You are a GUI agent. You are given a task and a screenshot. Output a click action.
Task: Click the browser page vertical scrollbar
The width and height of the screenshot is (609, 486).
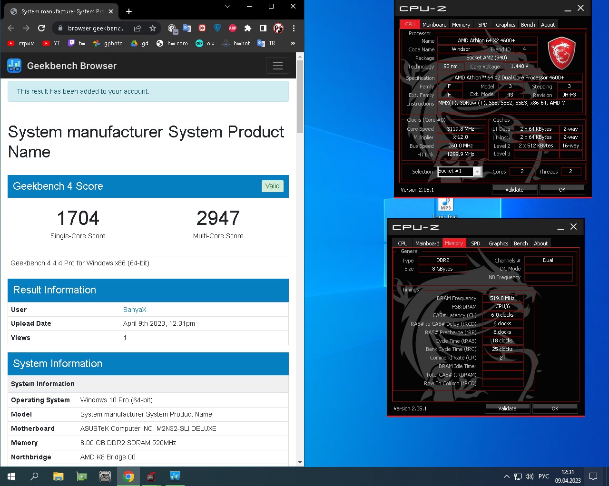(x=300, y=97)
